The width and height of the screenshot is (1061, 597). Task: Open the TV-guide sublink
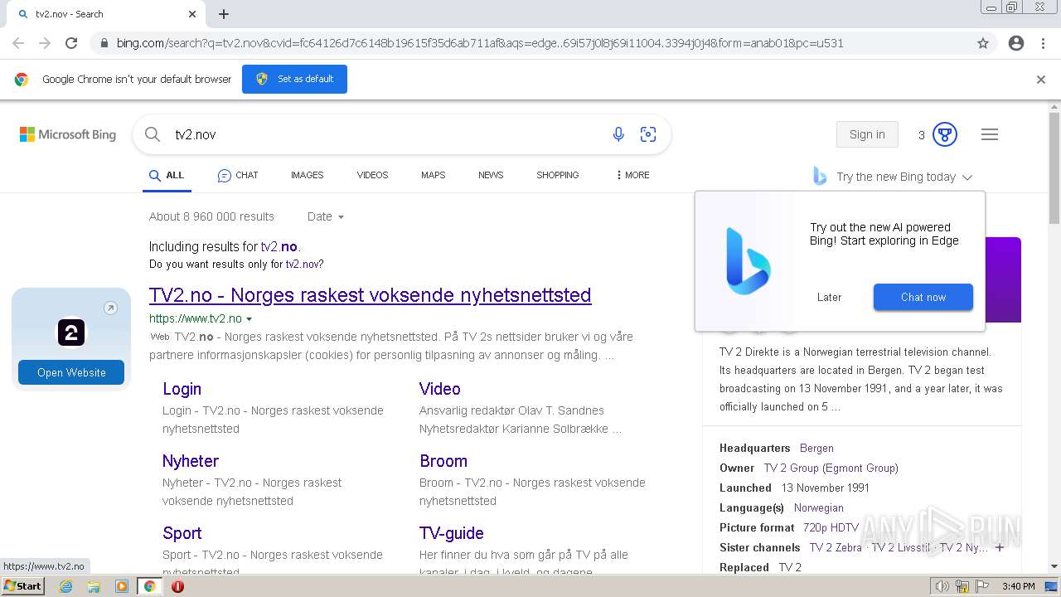452,533
